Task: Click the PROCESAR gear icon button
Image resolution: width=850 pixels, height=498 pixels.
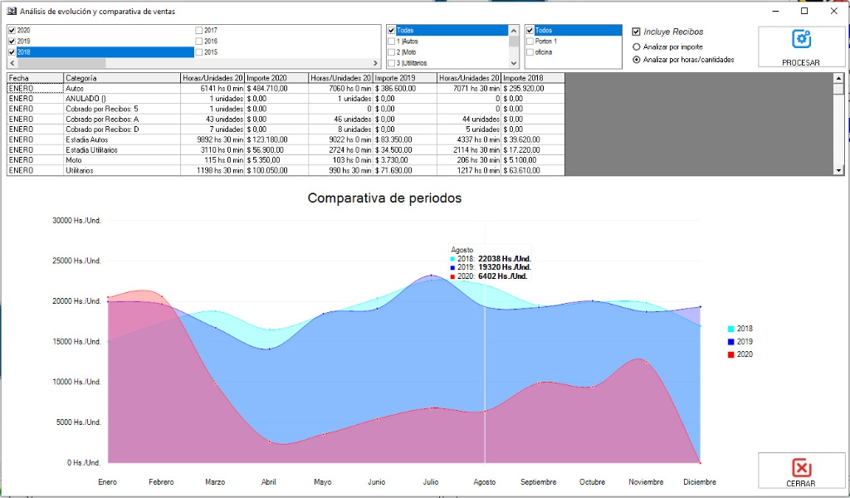Action: pyautogui.click(x=801, y=39)
